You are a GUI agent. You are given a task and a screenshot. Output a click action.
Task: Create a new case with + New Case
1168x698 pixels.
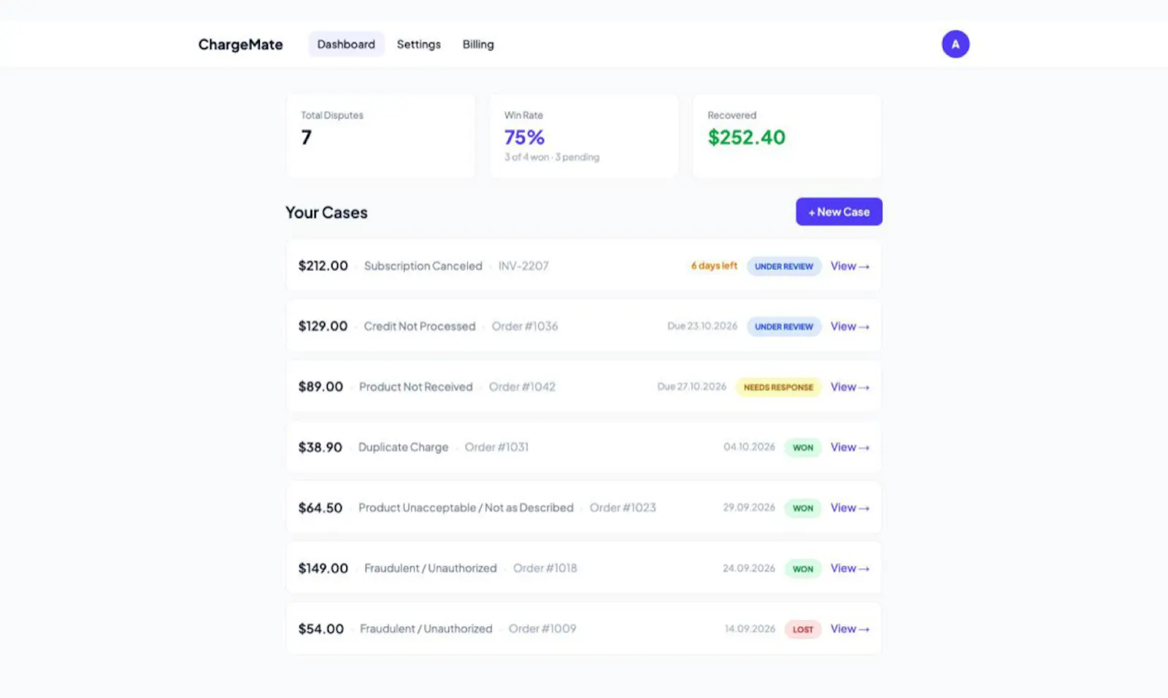coord(839,212)
